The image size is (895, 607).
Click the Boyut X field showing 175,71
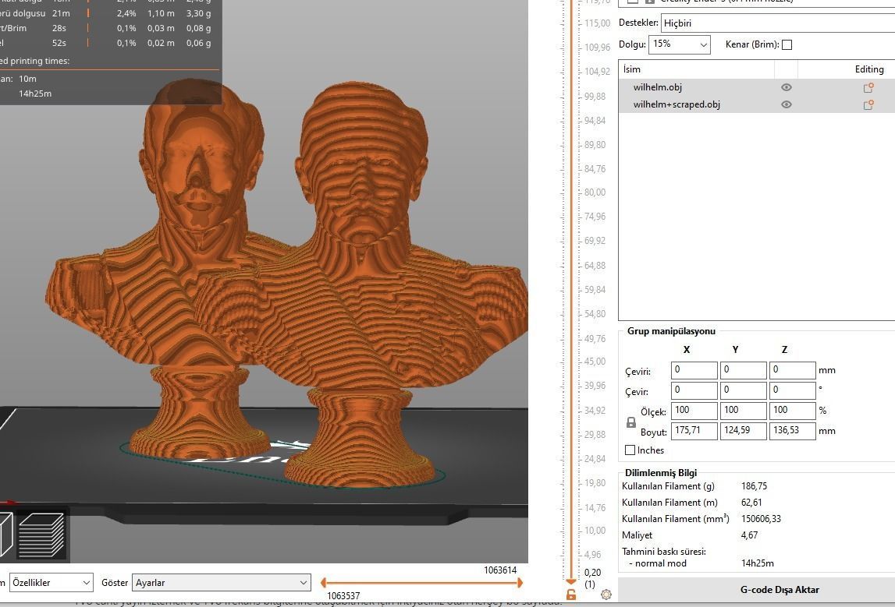click(x=694, y=430)
